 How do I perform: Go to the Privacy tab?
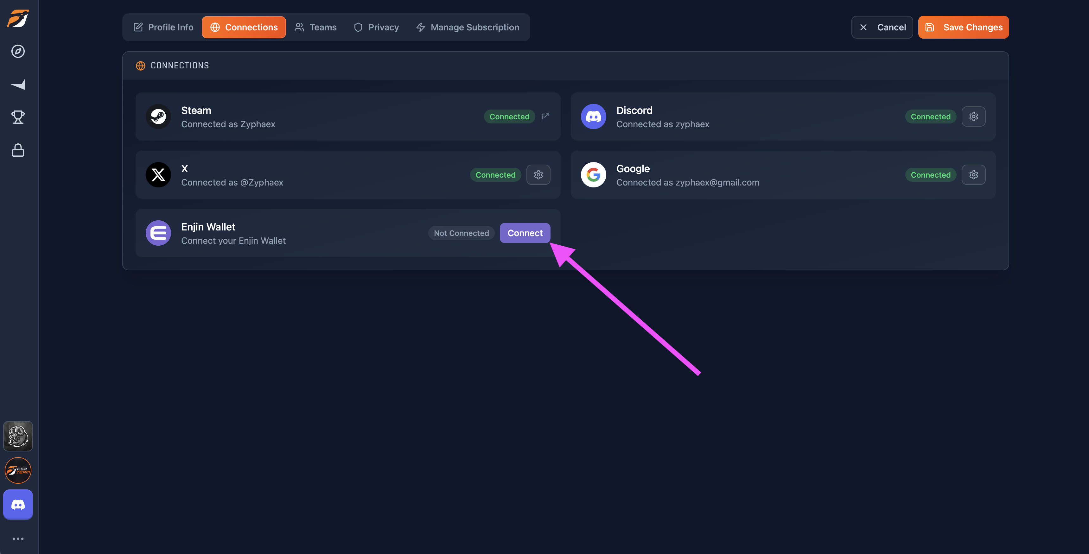[x=376, y=28]
